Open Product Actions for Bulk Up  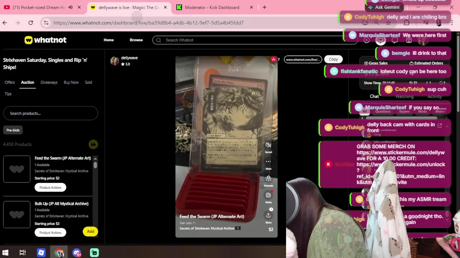pos(50,233)
